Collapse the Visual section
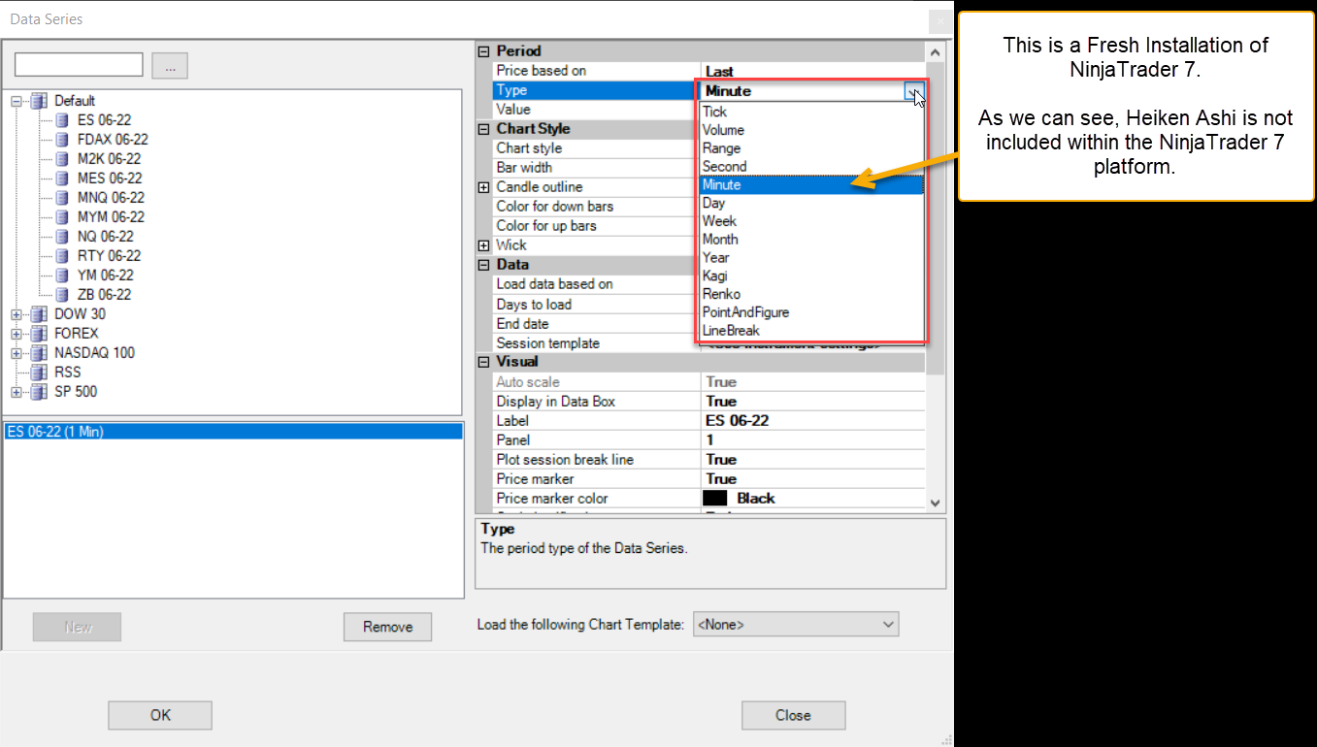The height and width of the screenshot is (747, 1317). point(483,362)
